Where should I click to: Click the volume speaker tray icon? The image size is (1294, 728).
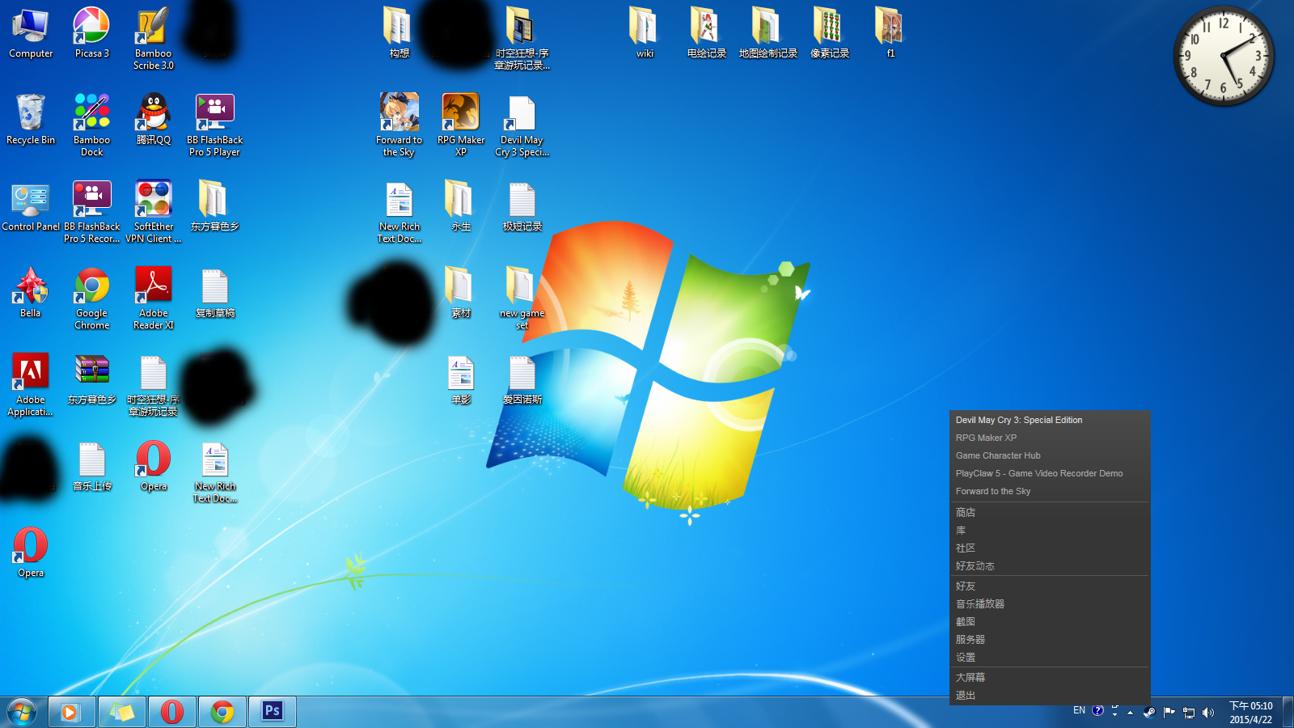click(x=1208, y=713)
